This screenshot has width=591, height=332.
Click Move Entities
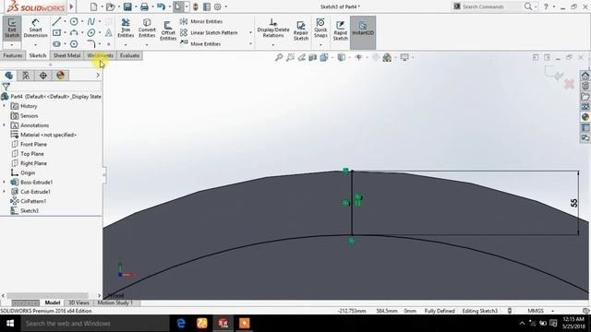tap(200, 43)
